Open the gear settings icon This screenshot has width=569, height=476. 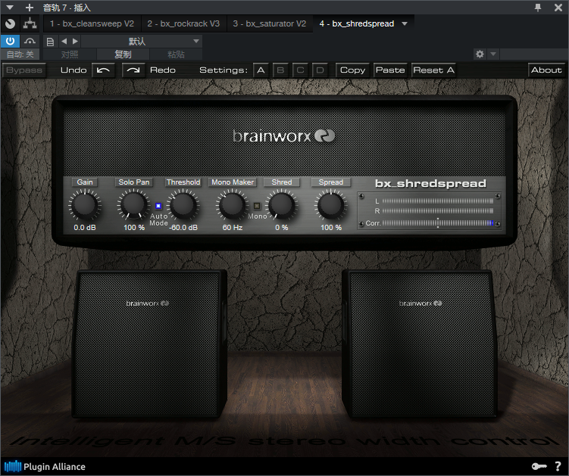[x=480, y=54]
